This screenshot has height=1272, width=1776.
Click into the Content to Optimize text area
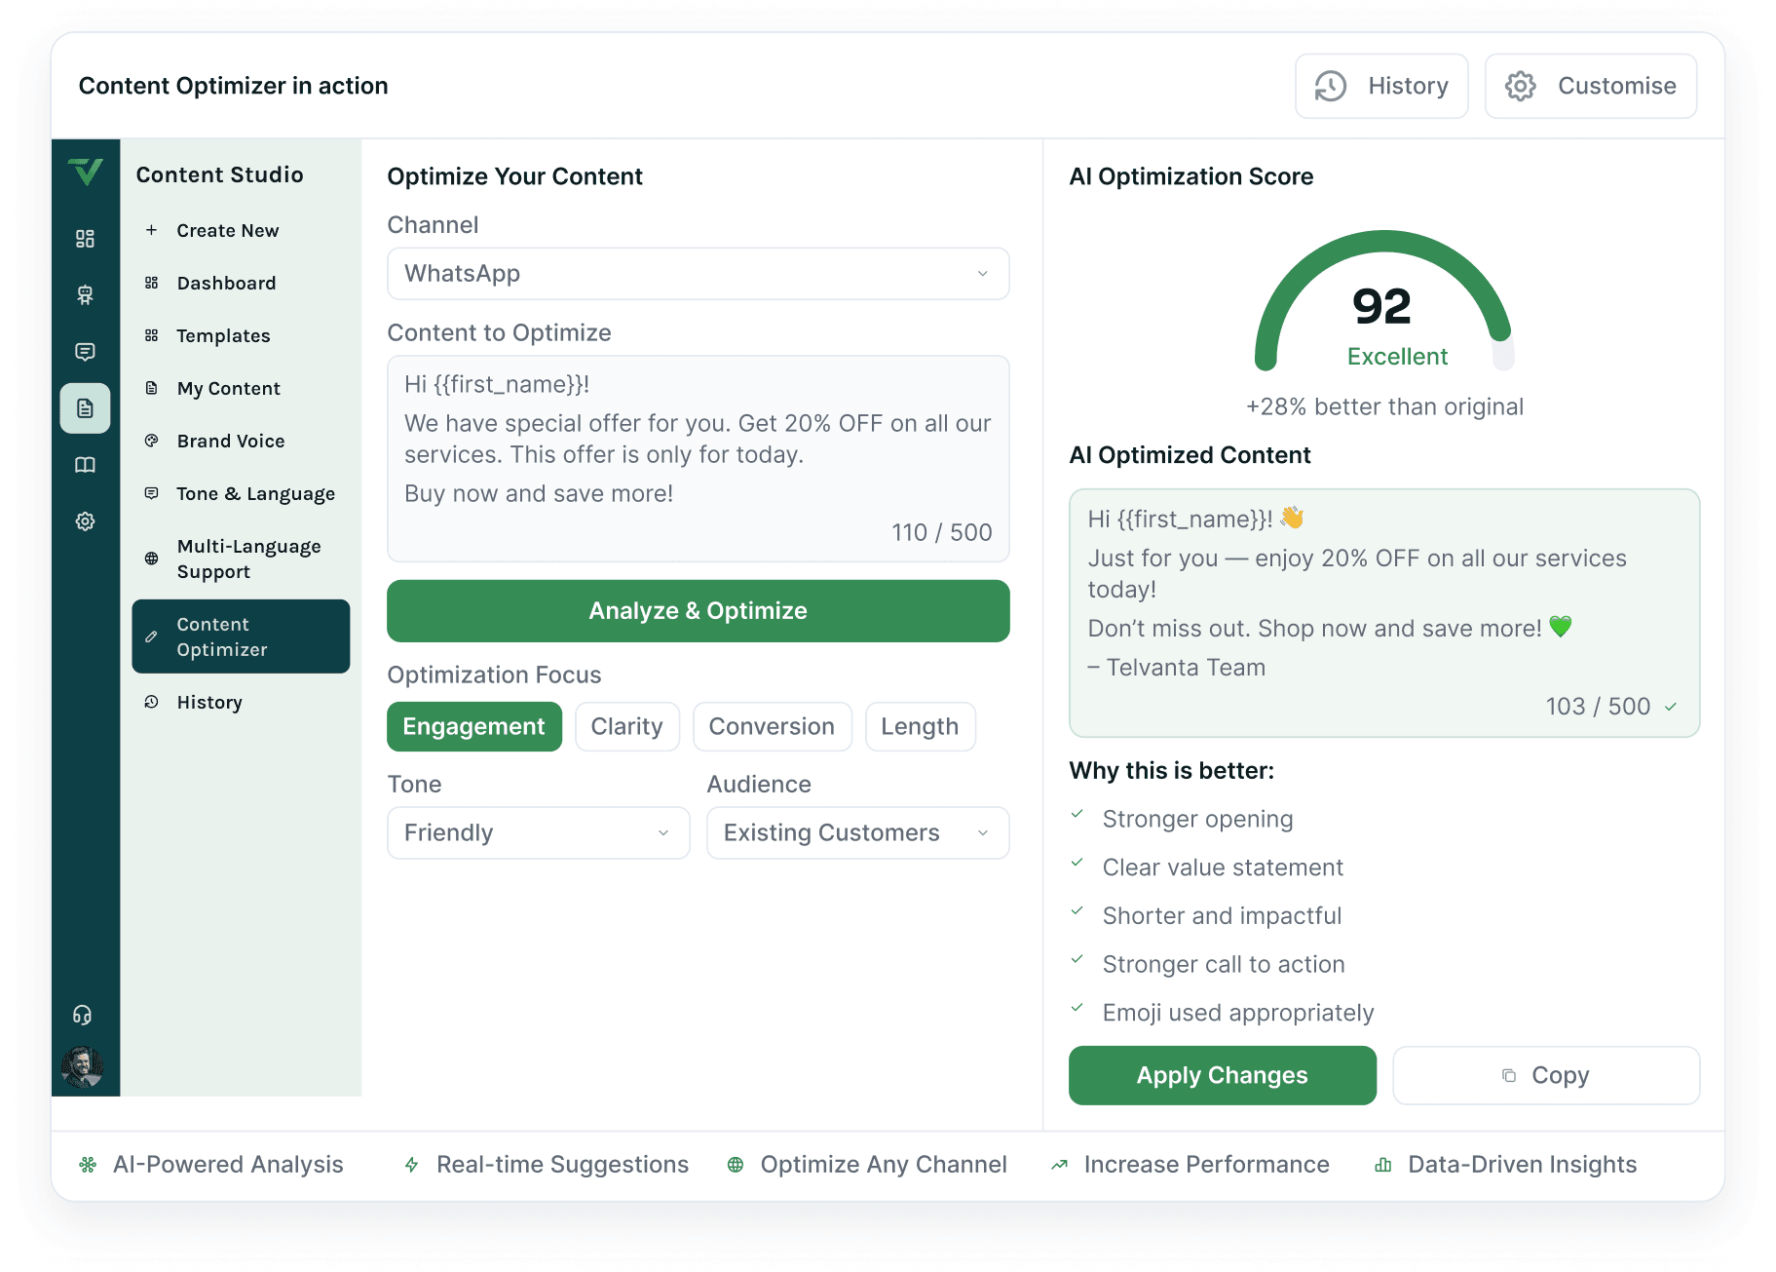click(x=698, y=458)
